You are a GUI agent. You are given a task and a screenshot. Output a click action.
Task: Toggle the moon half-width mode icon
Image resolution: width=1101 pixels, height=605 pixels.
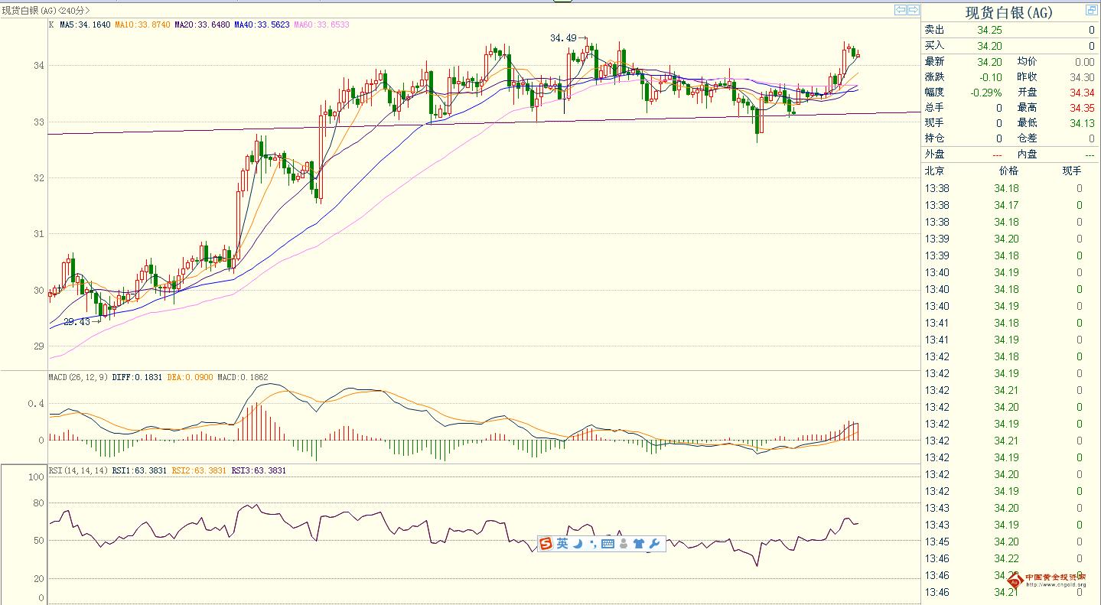[x=578, y=544]
